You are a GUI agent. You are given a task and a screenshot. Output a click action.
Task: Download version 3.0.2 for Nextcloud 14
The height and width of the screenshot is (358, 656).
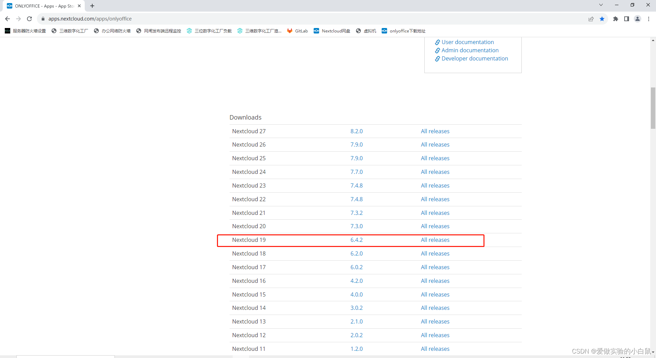click(356, 308)
